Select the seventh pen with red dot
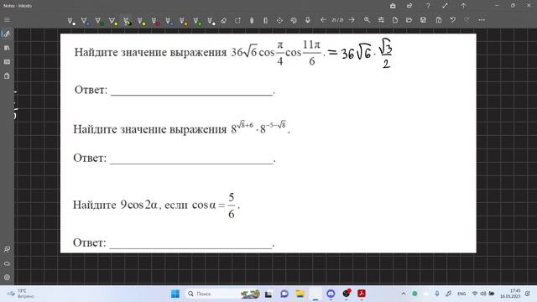The height and width of the screenshot is (302, 537). pos(155,21)
